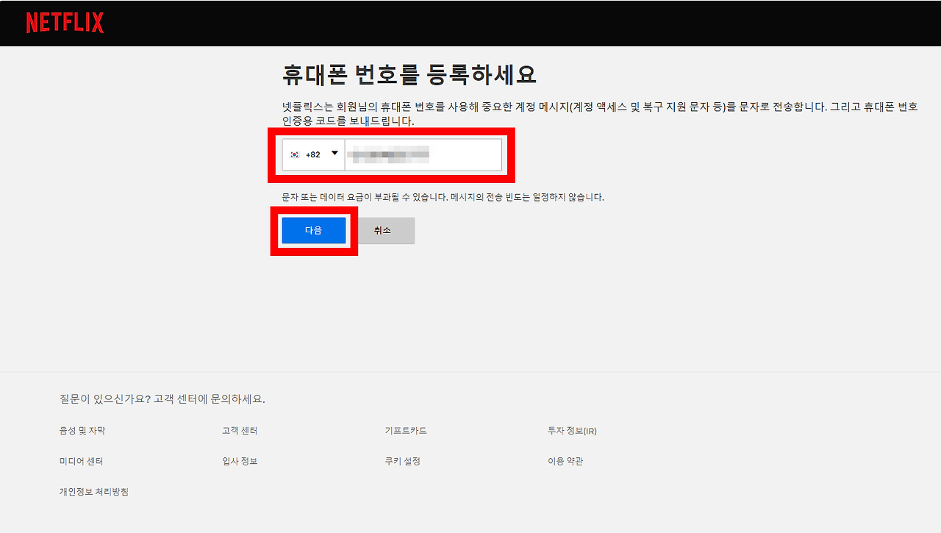Click the Korean flag icon in the country selector

(295, 154)
